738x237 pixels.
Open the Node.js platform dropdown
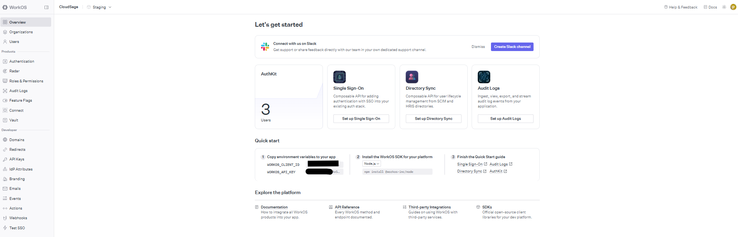pos(372,164)
